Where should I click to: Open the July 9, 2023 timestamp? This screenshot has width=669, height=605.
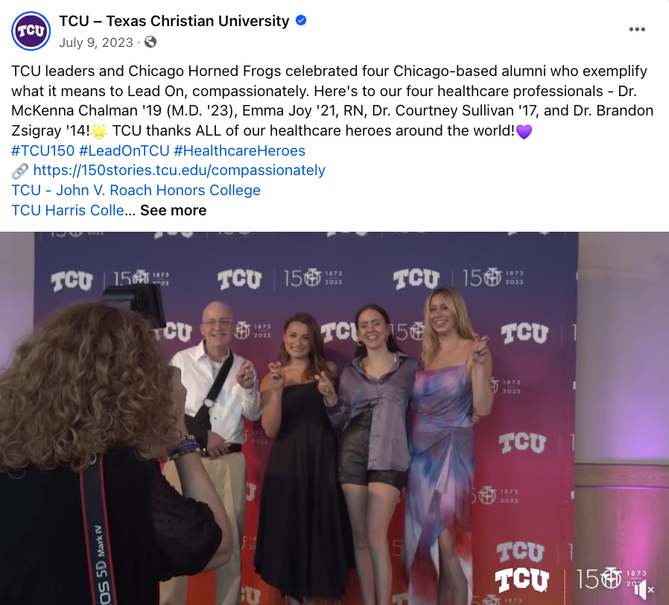coord(96,42)
